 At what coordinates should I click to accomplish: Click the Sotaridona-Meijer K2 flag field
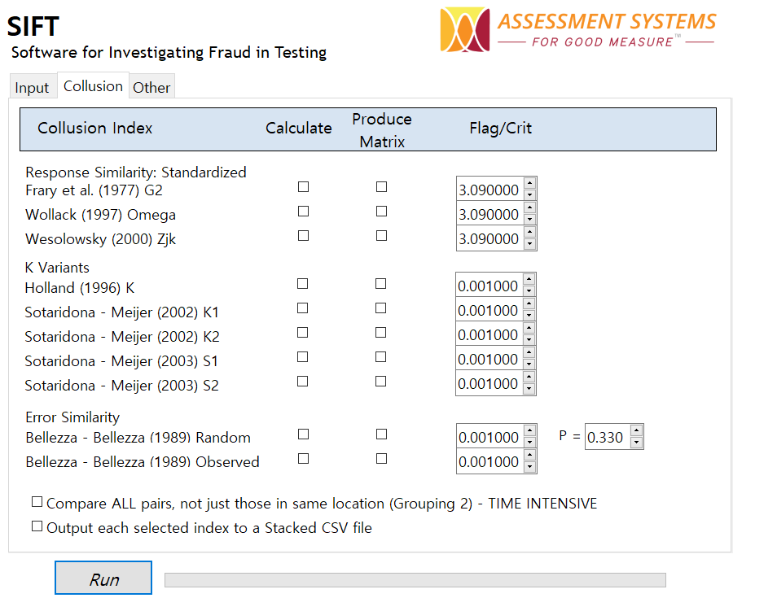coord(489,334)
